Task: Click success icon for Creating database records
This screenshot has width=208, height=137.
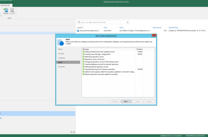Action: 83,64
